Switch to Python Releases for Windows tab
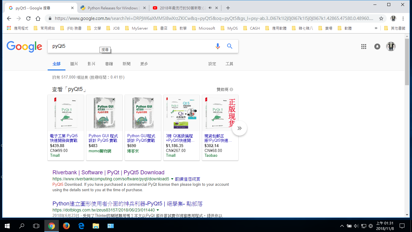Screen dimensions: 412x232 tap(113, 8)
